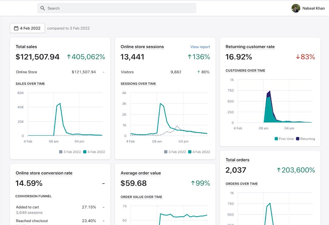
Task: Click CONVERSION FUNNEL heading
Action: click(33, 196)
